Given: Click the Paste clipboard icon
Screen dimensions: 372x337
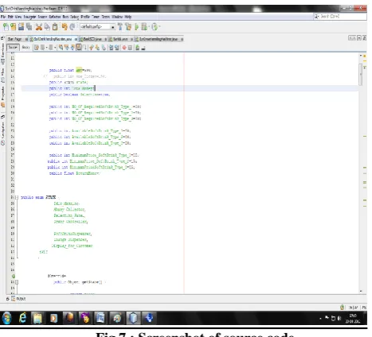Looking at the screenshot, I should point(55,27).
